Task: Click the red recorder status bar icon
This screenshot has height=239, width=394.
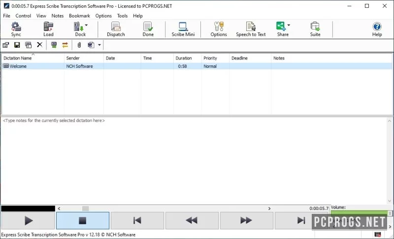Action: 378,235
